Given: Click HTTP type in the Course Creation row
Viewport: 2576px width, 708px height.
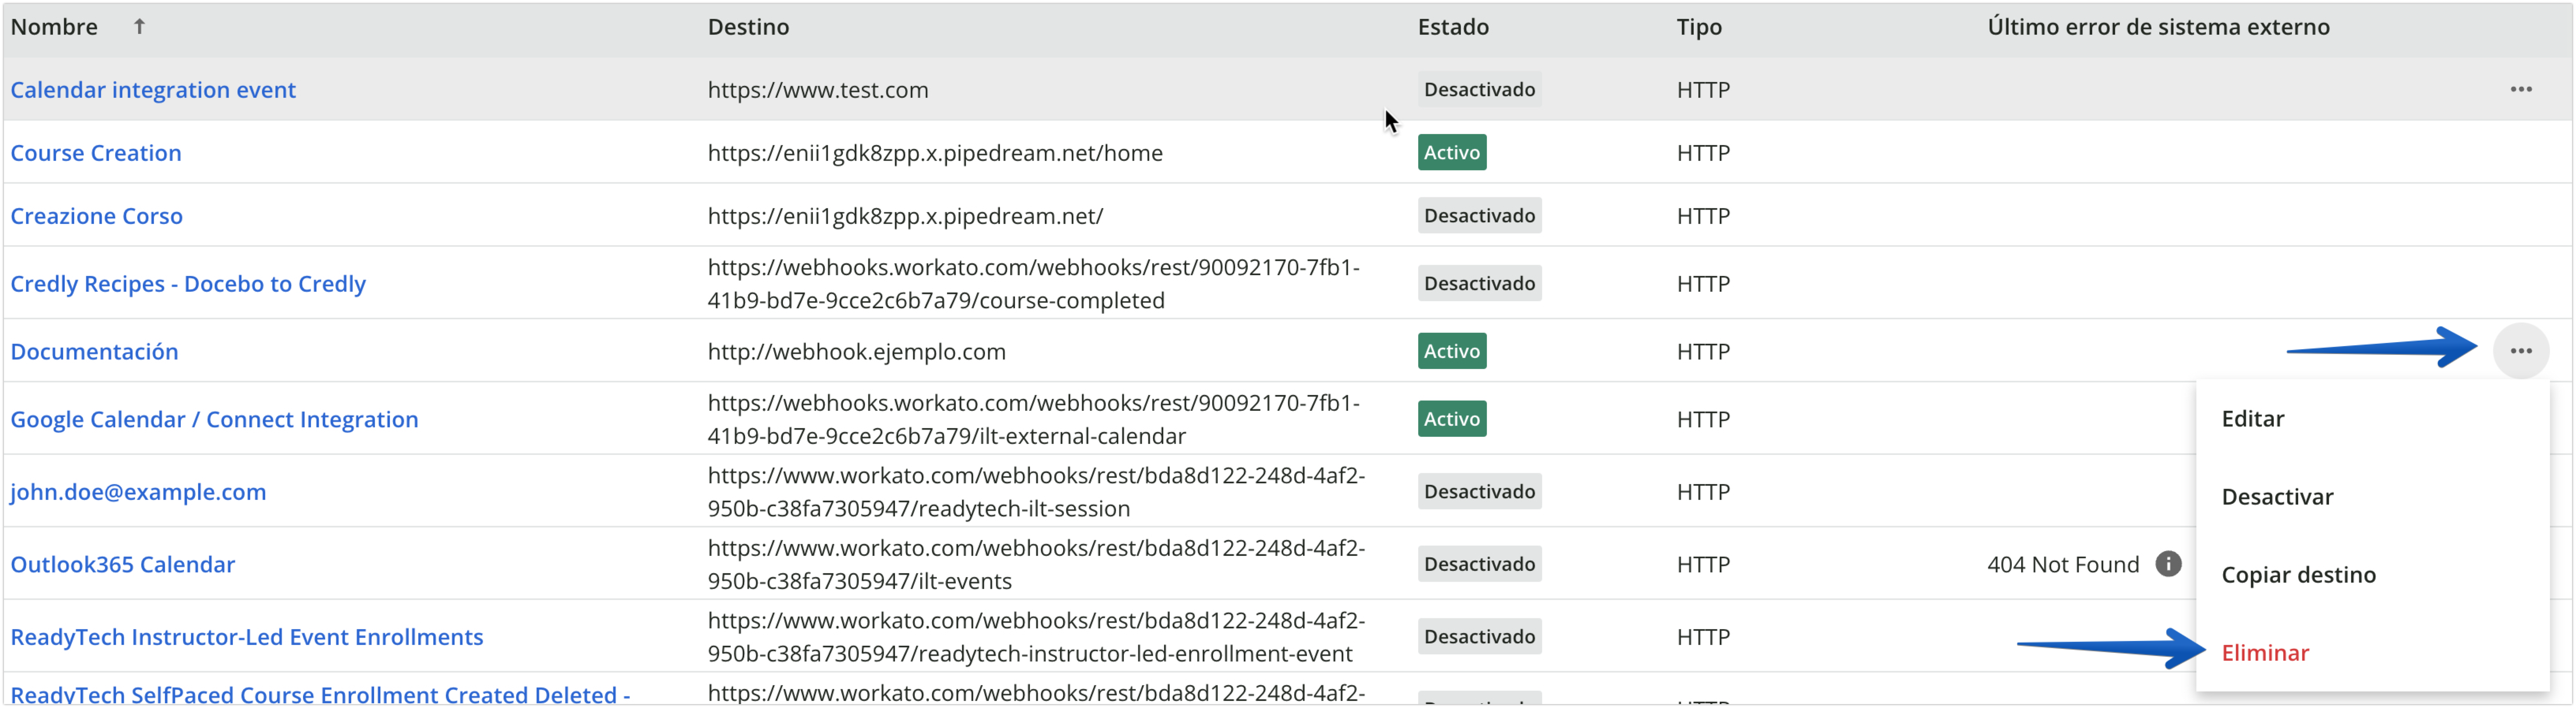Looking at the screenshot, I should click(1703, 153).
